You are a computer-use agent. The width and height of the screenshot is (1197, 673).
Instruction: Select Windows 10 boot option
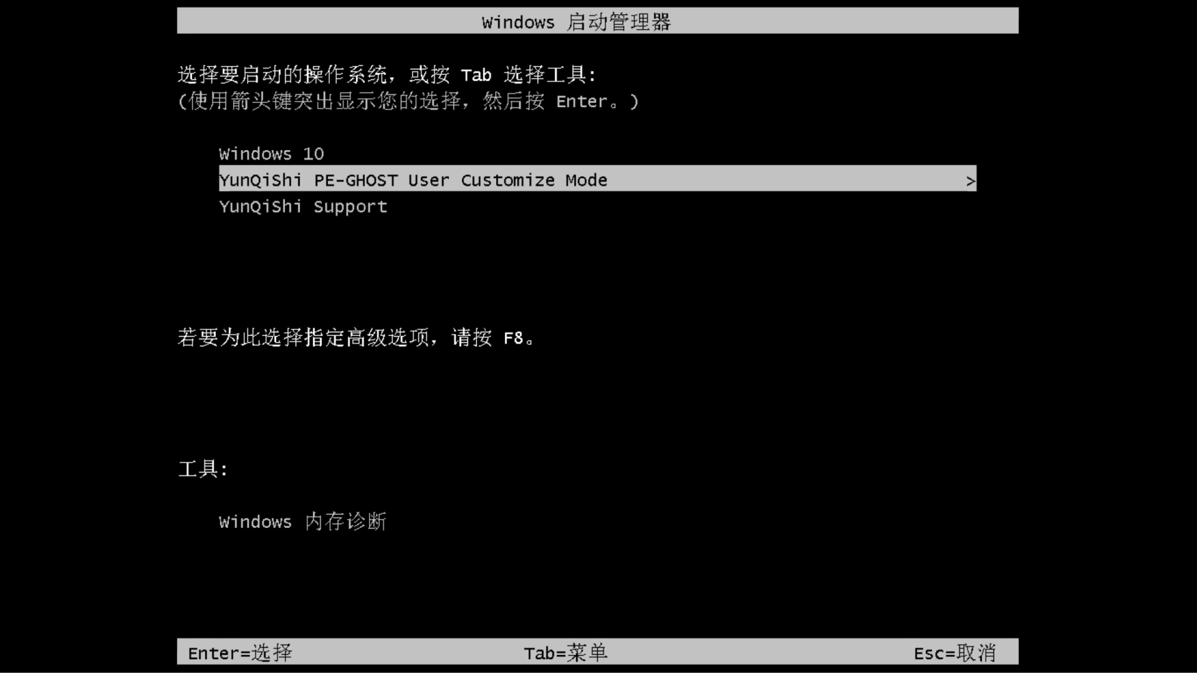click(x=271, y=154)
